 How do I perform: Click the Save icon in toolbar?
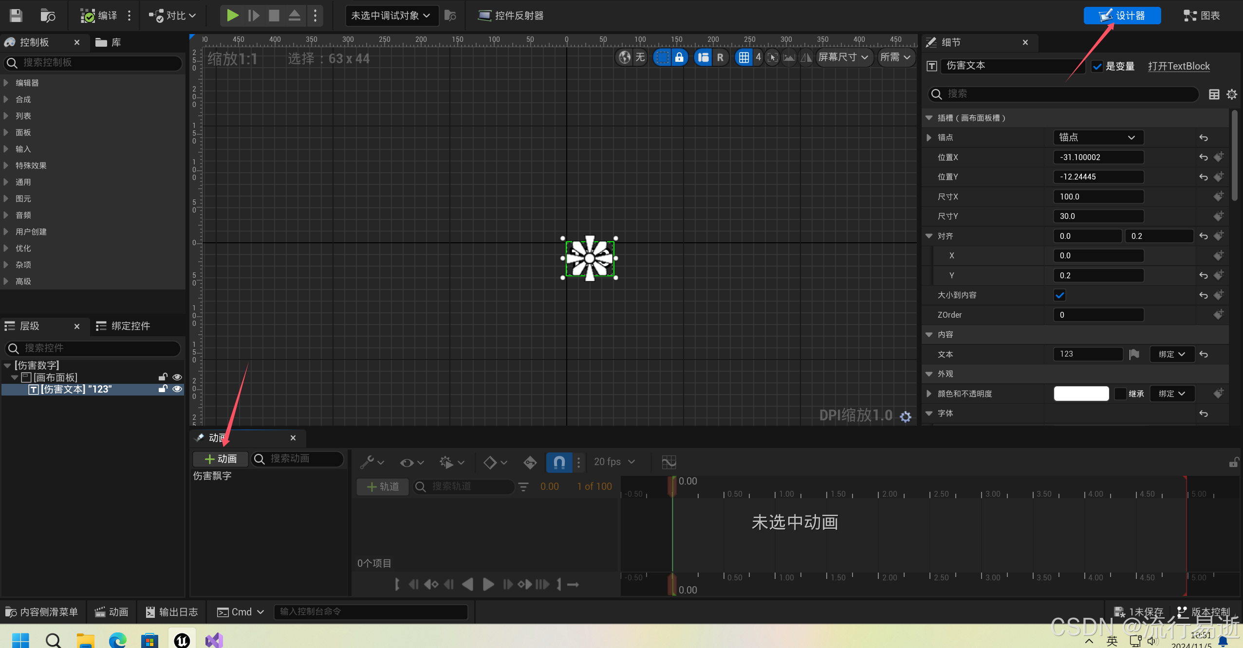16,16
